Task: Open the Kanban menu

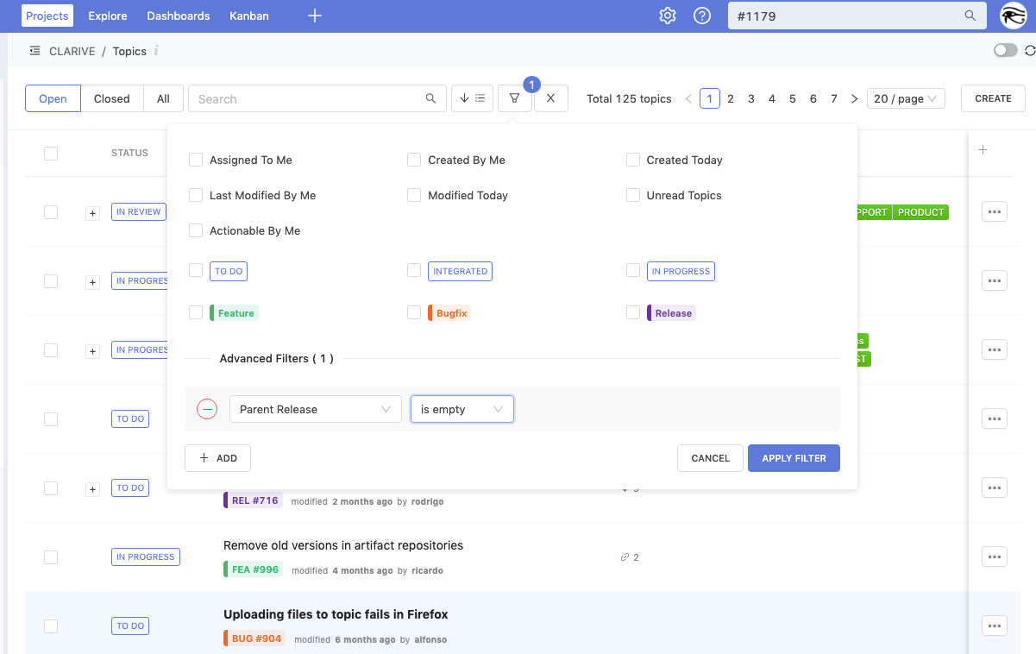Action: pyautogui.click(x=249, y=16)
